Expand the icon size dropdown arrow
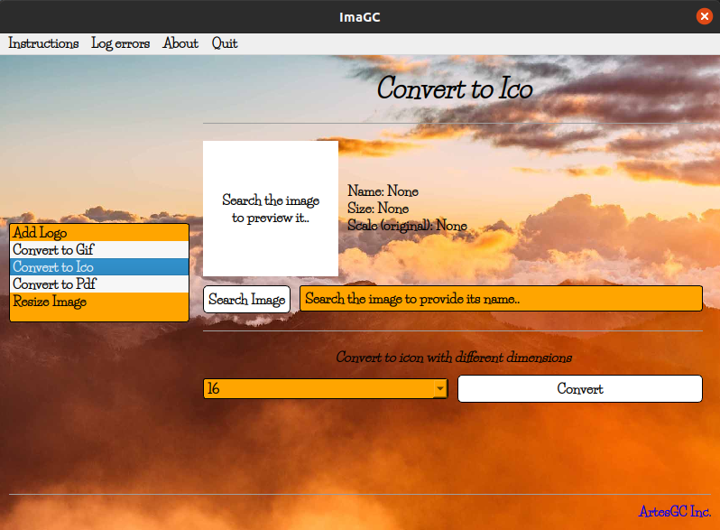 440,389
